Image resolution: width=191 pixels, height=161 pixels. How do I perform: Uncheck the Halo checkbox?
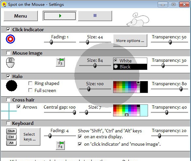click(8, 76)
